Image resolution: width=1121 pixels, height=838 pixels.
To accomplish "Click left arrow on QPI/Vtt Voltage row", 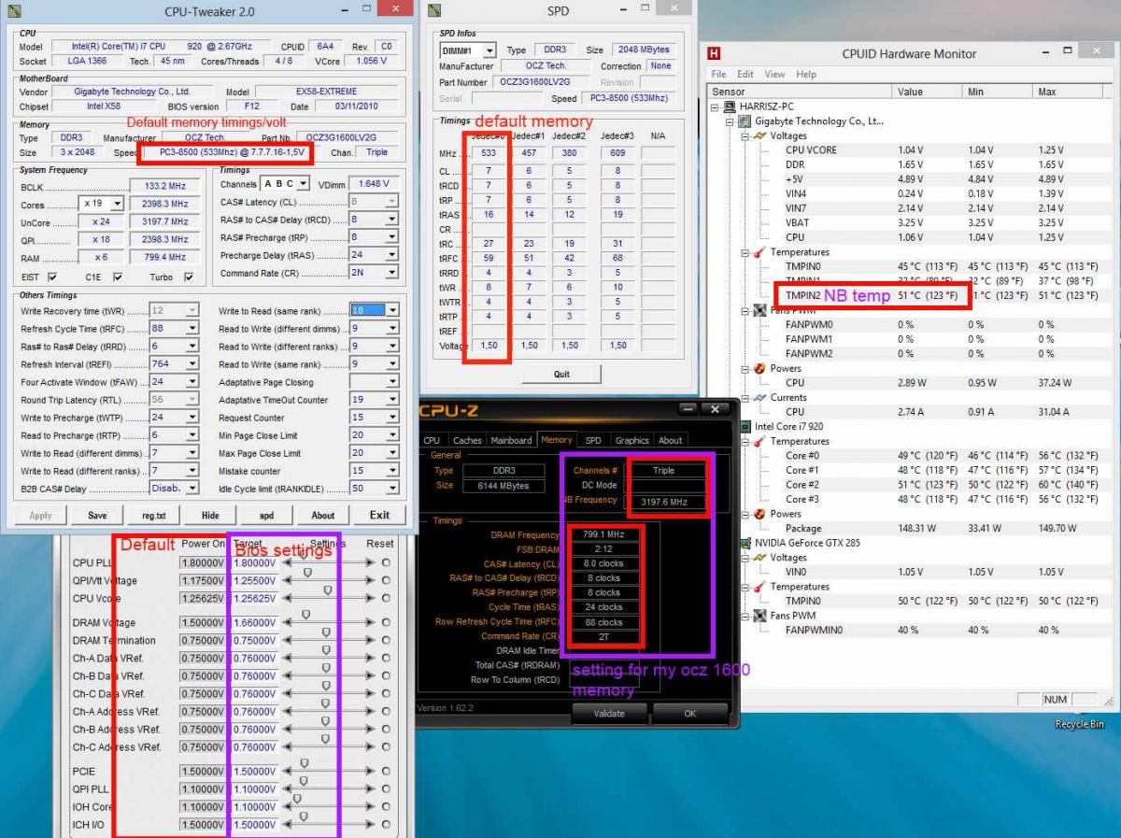I will tap(286, 581).
